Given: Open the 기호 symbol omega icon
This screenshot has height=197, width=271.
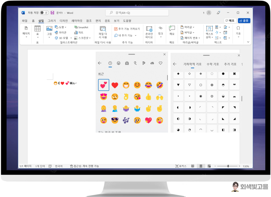Looking at the screenshot, I should point(238,28).
